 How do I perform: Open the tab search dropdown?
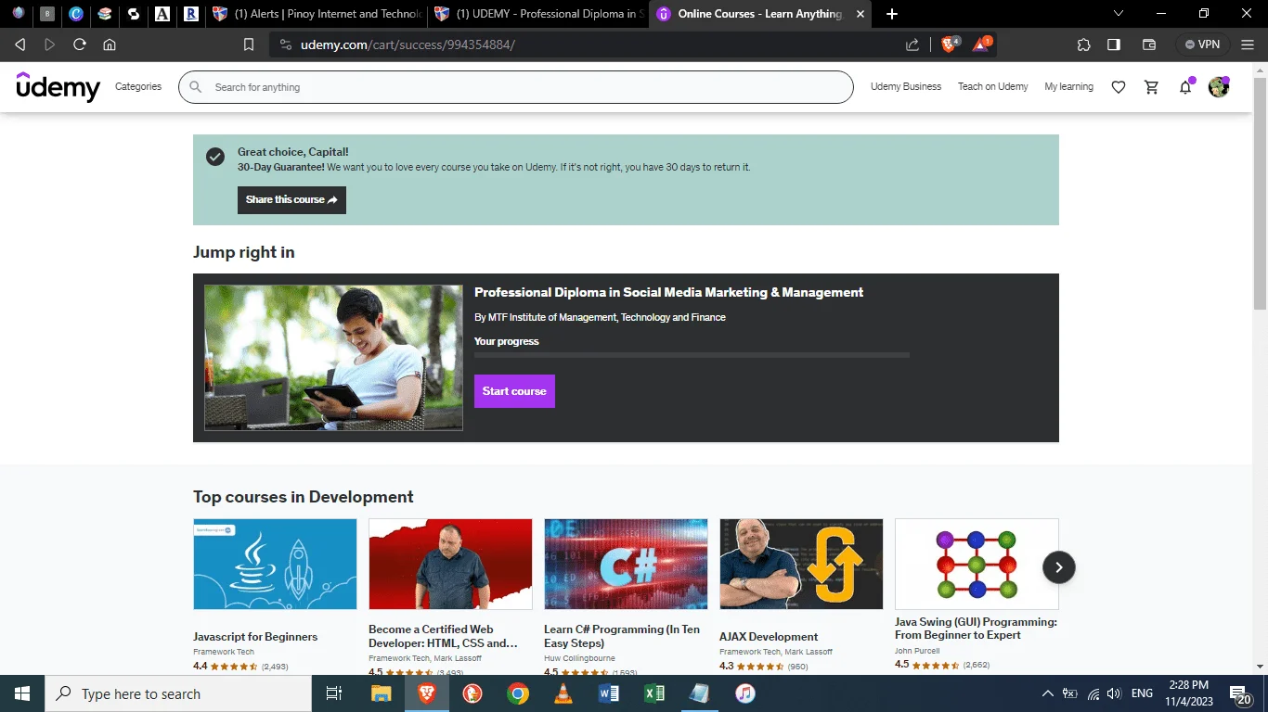coord(1118,14)
